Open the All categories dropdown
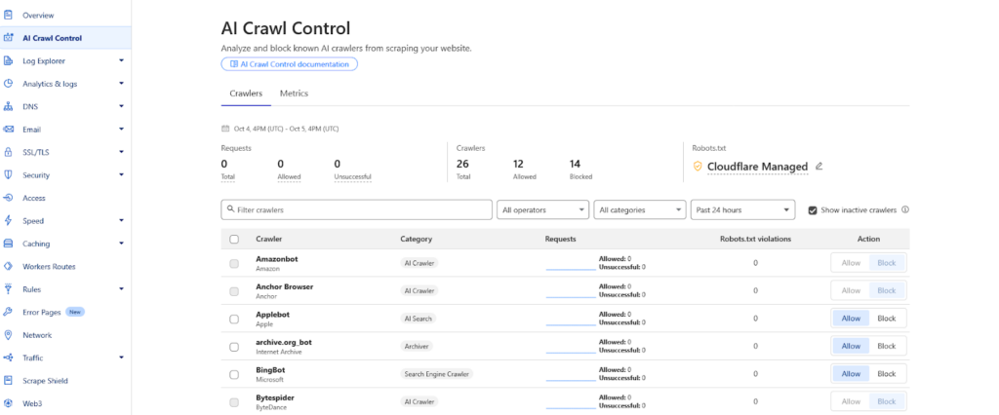This screenshot has width=999, height=415. [641, 209]
